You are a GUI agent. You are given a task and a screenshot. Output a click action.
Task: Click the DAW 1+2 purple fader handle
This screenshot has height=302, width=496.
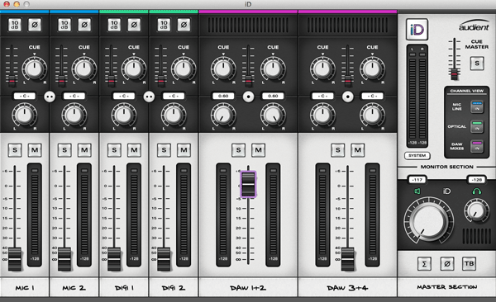[248, 184]
